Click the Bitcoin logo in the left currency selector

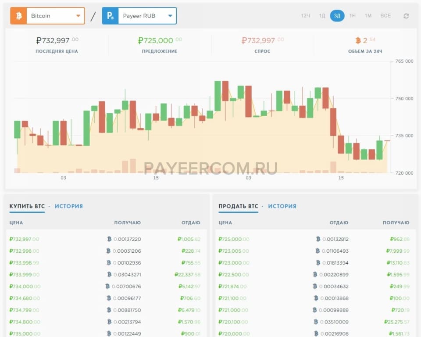[x=18, y=15]
